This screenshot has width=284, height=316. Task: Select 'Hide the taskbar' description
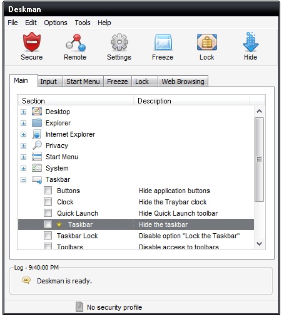pos(163,224)
